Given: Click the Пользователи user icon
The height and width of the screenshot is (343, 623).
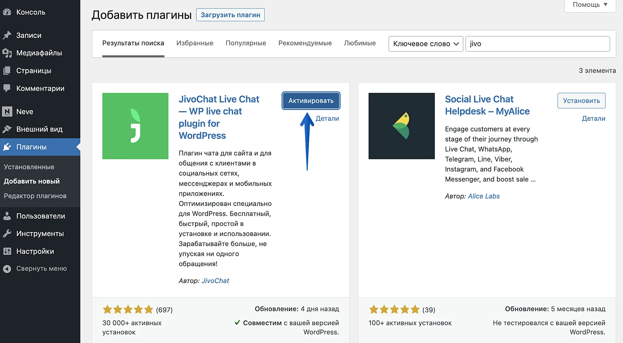Looking at the screenshot, I should tap(7, 216).
